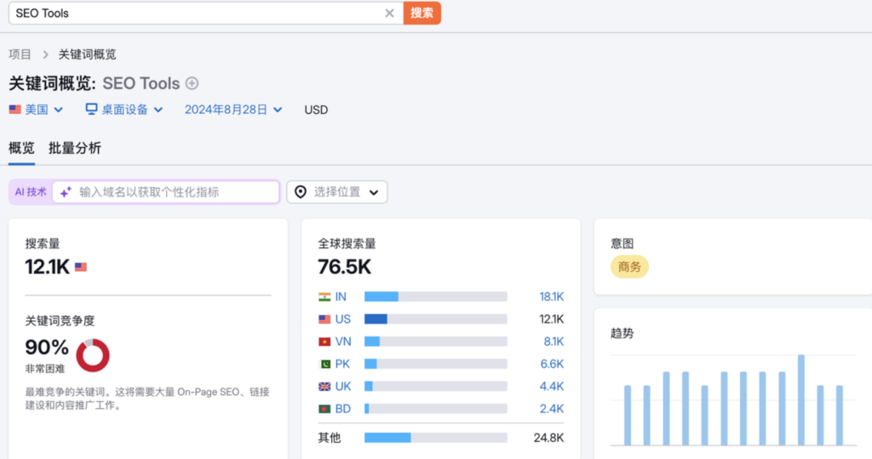
Task: Click the keyword difficulty donut chart
Action: [93, 355]
